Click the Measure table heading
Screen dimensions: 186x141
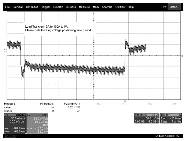[10, 104]
